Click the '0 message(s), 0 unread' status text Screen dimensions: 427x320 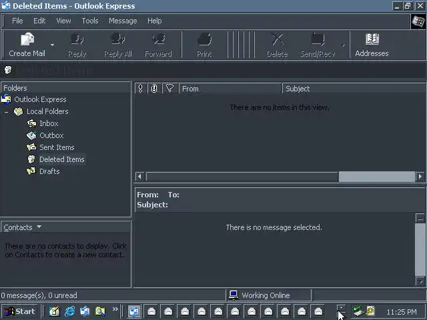coord(39,295)
